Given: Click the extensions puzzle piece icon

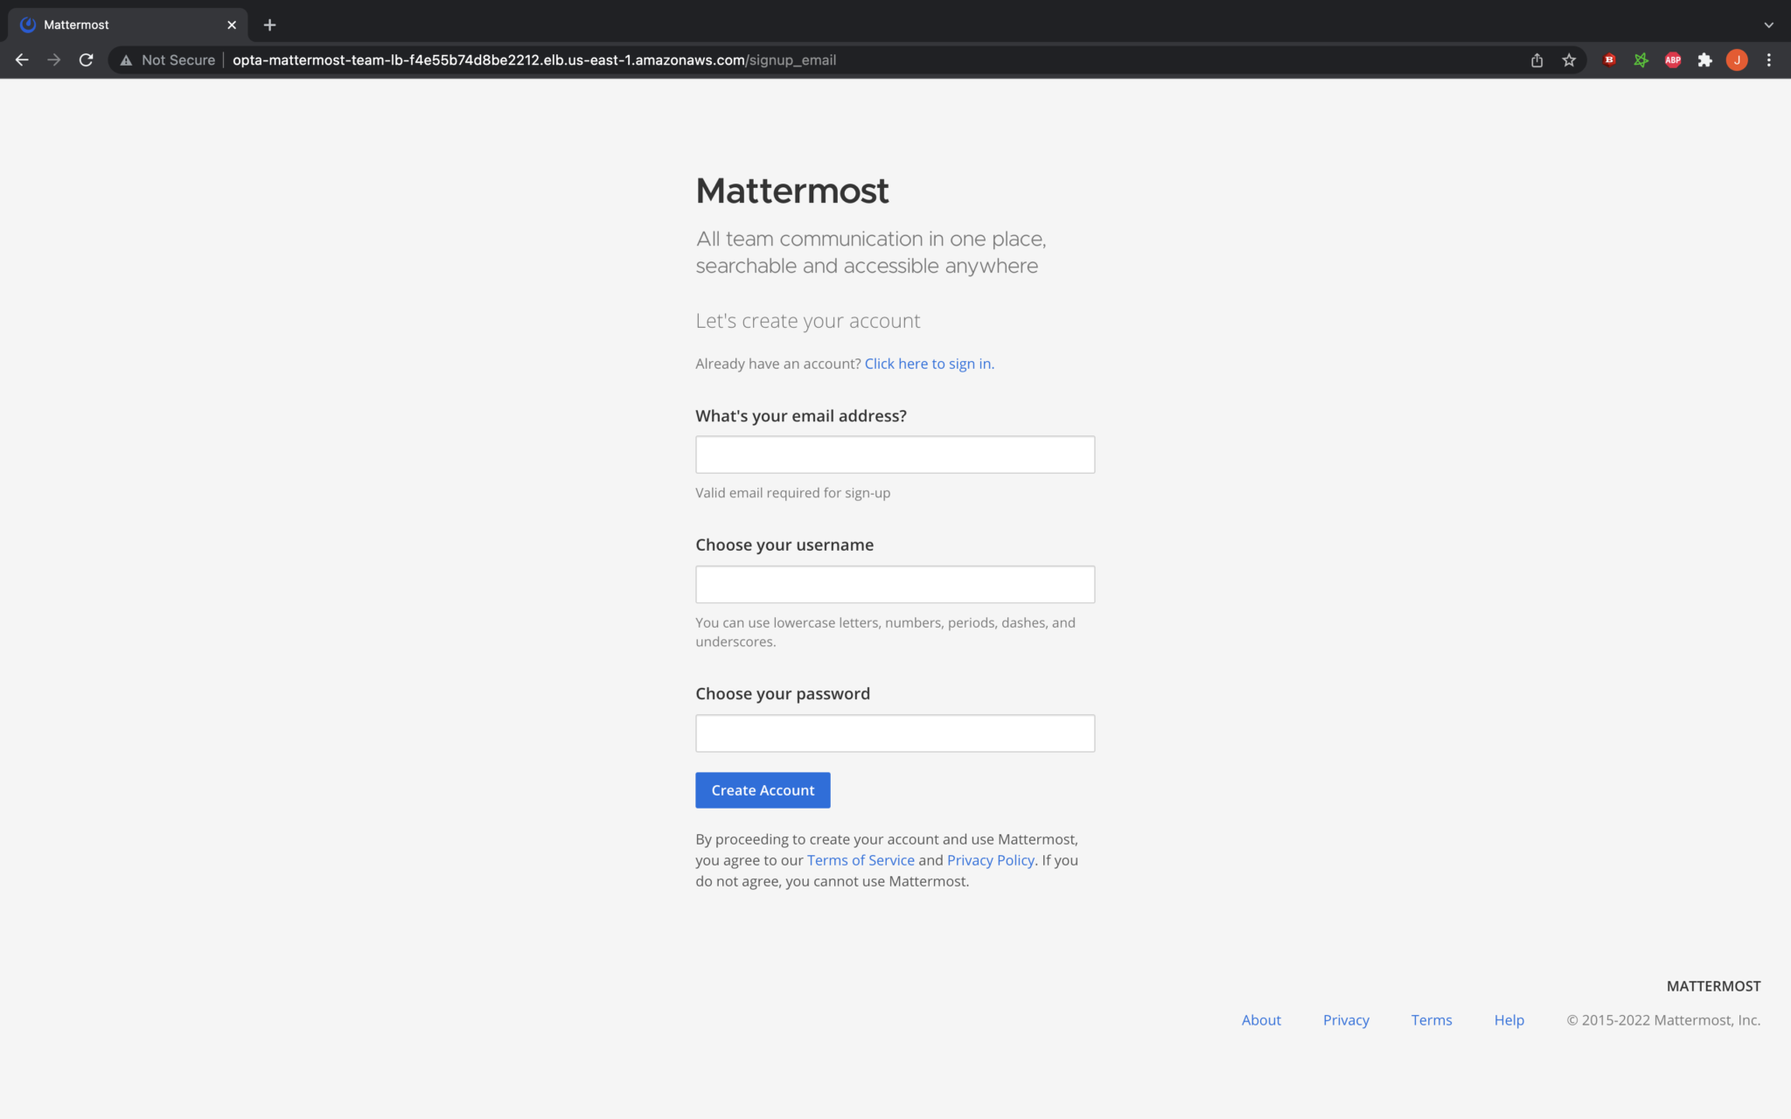Looking at the screenshot, I should [x=1704, y=59].
